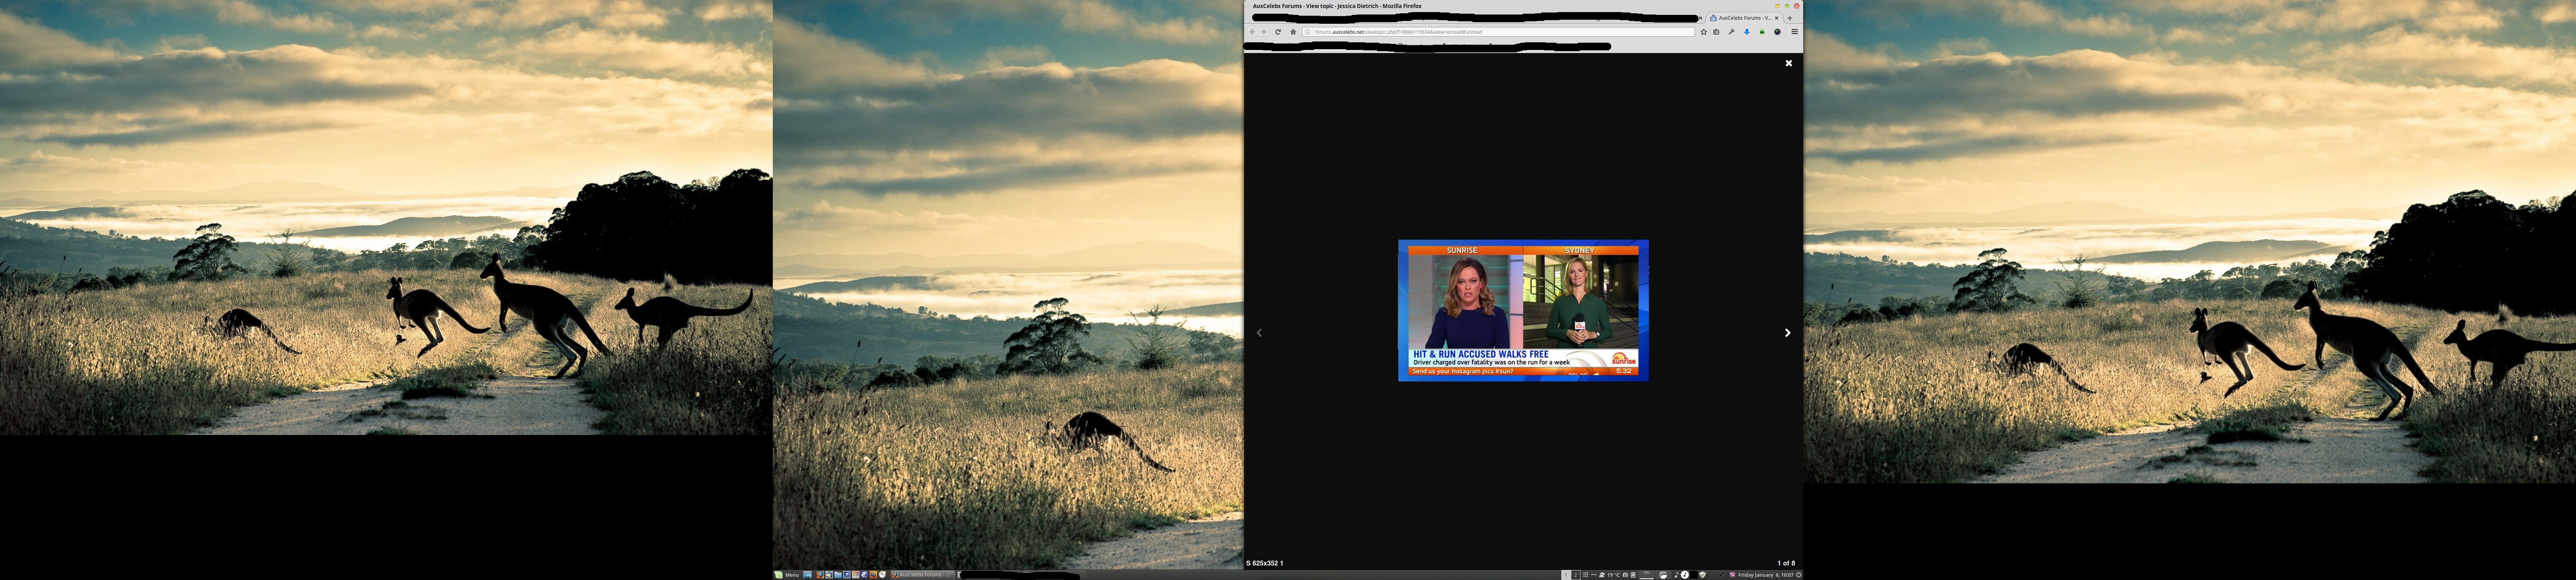This screenshot has height=580, width=2576.
Task: Open a new tab with plus button
Action: tap(1790, 18)
